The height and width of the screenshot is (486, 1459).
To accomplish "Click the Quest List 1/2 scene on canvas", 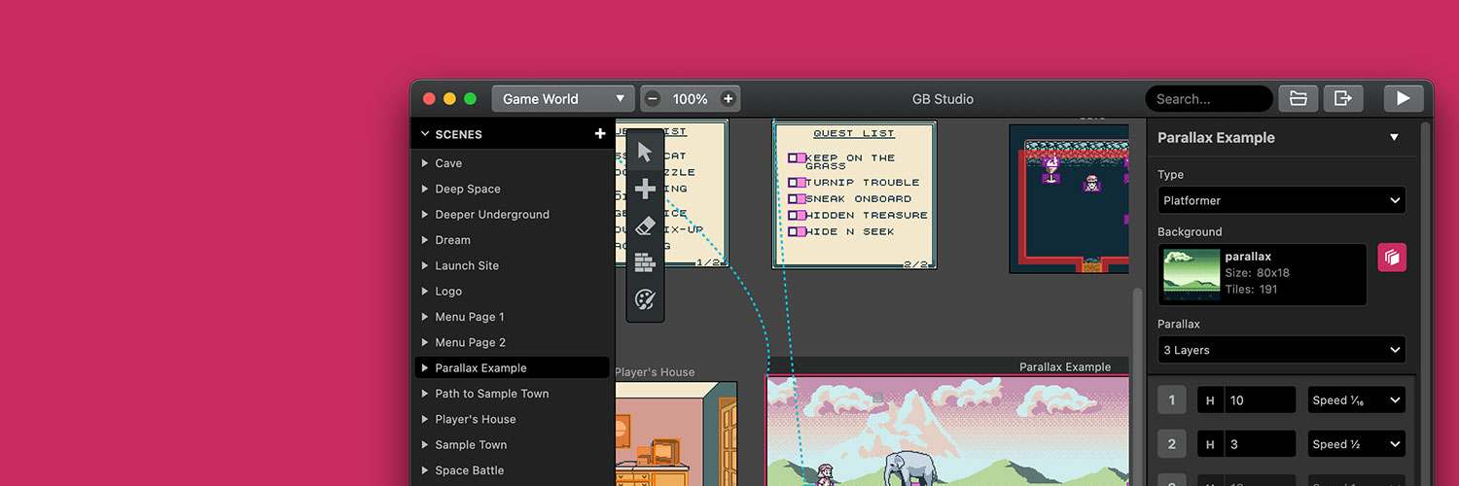I will click(x=671, y=194).
